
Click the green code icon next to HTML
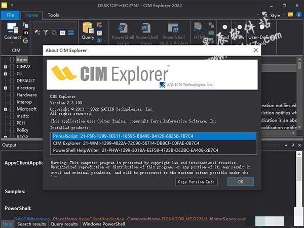pos(211,33)
